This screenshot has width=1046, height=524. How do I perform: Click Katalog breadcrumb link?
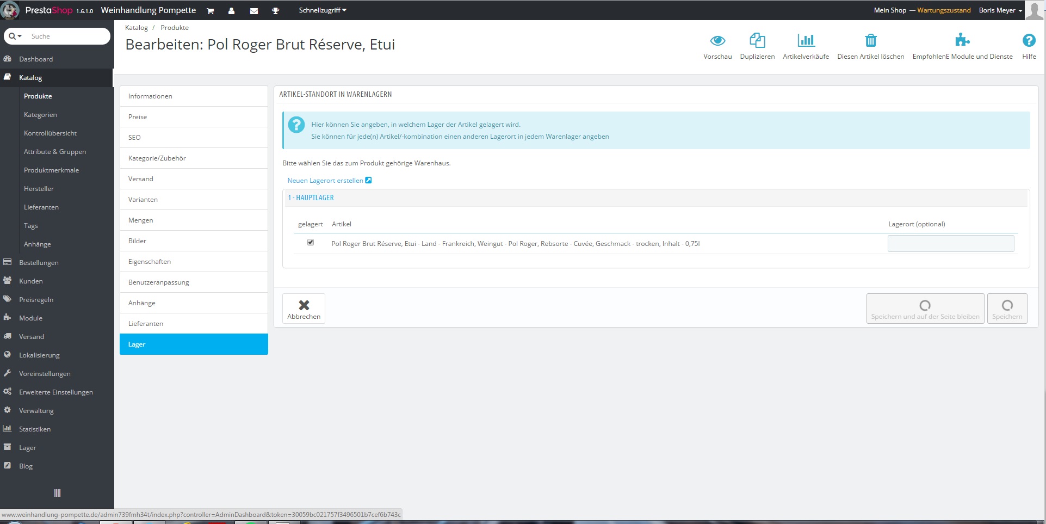coord(136,28)
